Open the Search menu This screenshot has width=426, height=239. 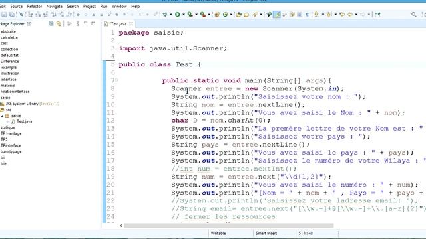(x=73, y=6)
